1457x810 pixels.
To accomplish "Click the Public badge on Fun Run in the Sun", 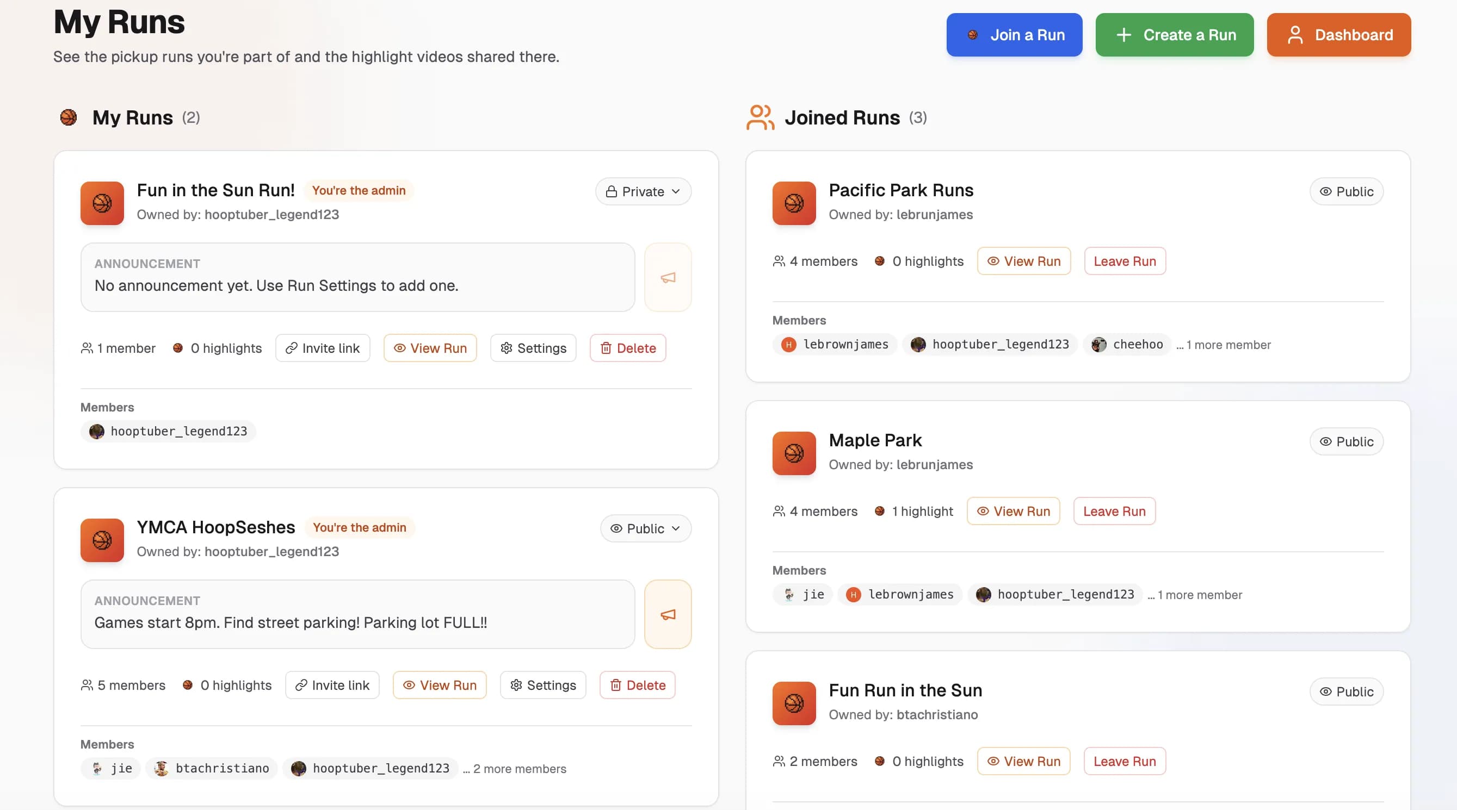I will click(1345, 691).
